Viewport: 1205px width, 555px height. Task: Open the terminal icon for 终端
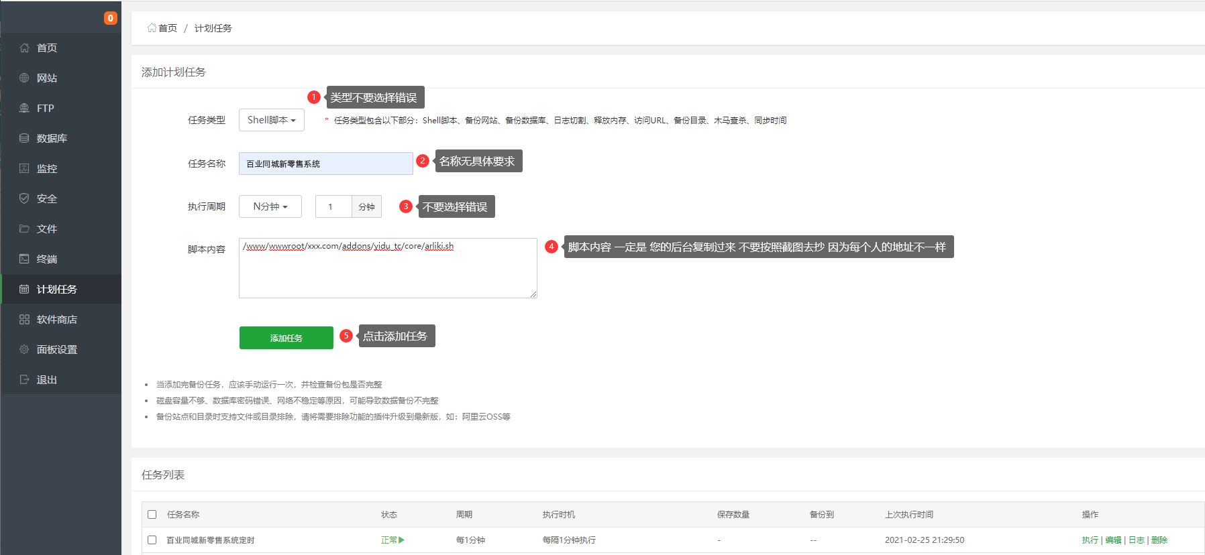[24, 259]
